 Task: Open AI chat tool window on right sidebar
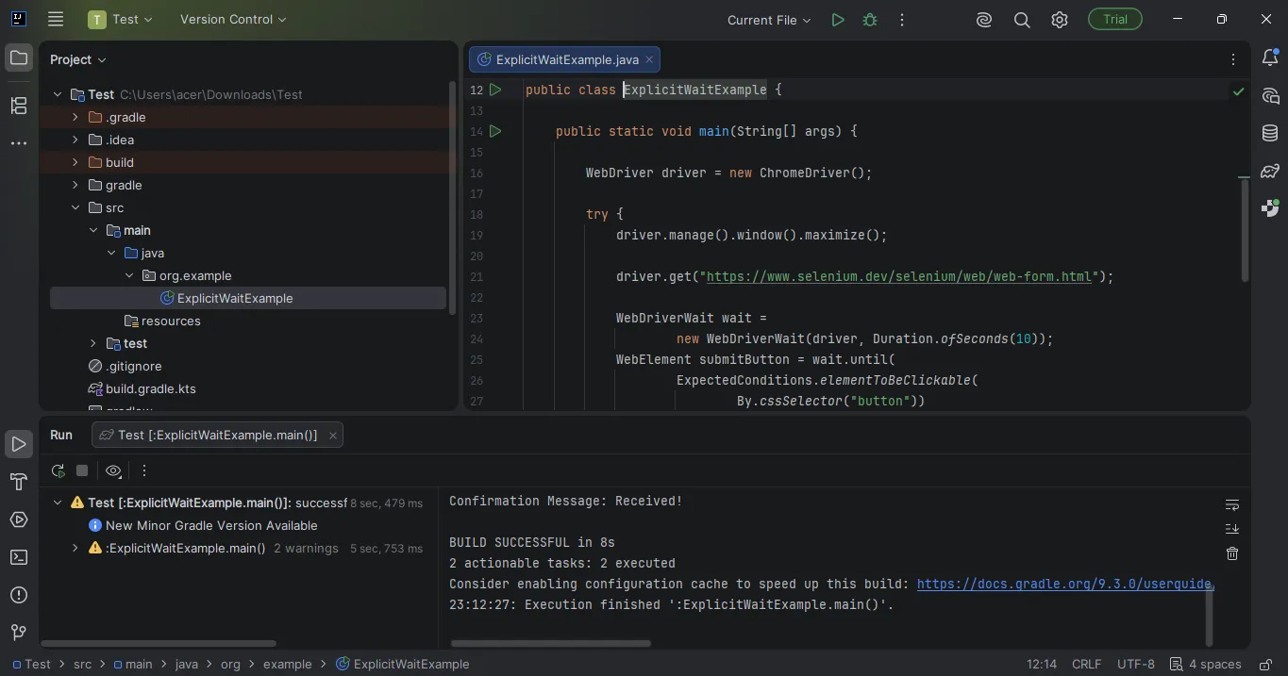(1270, 96)
